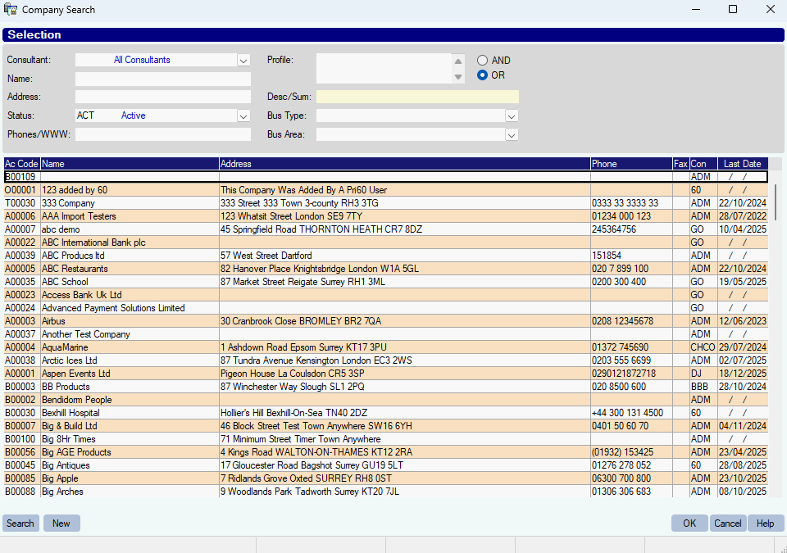787x553 pixels.
Task: Select the OR radio button
Action: tap(482, 75)
